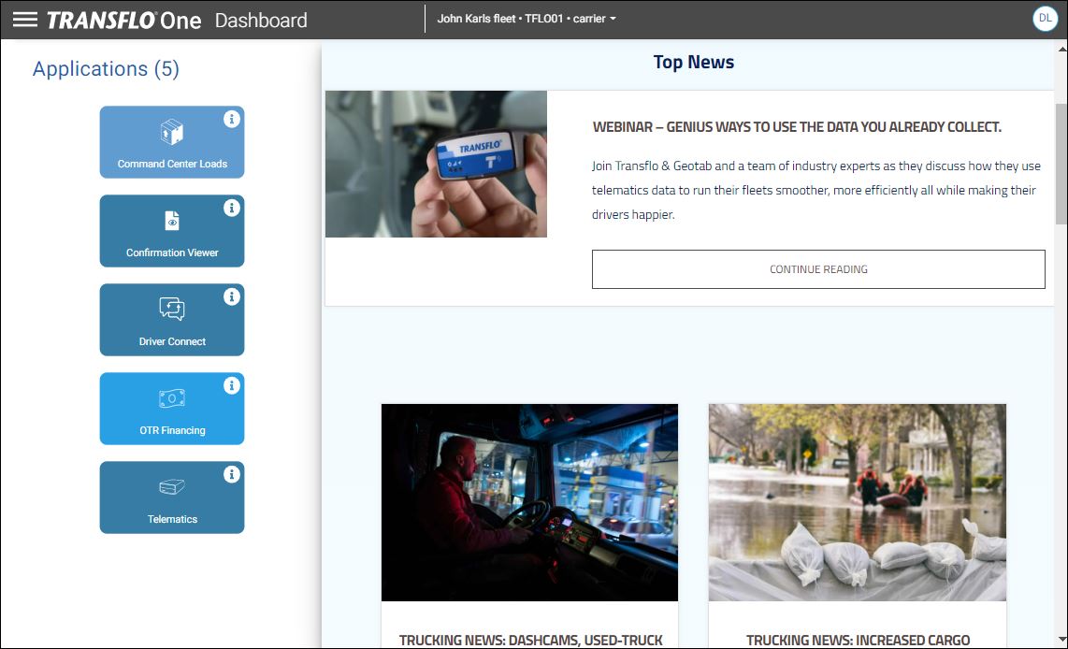Open the webinar Transflo device thumbnail
The height and width of the screenshot is (649, 1068).
pos(436,165)
